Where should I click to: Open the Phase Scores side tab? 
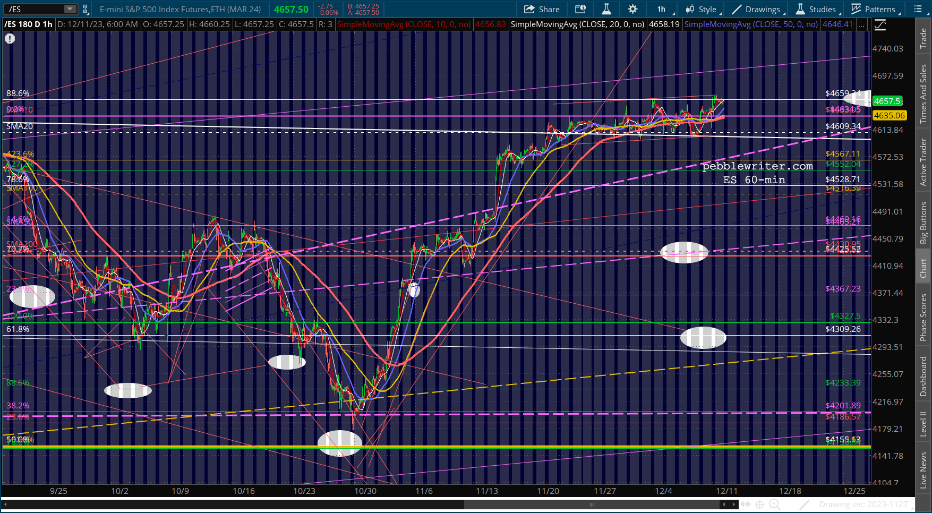(x=924, y=318)
